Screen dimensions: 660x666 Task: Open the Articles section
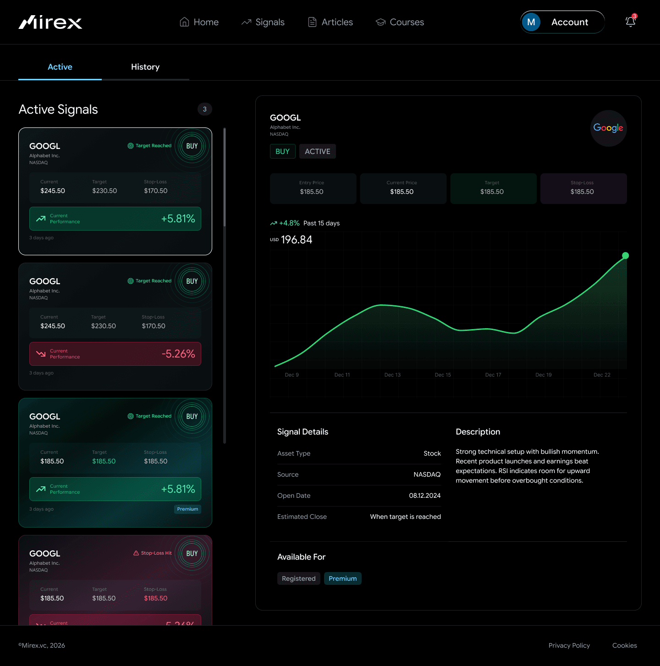tap(330, 22)
